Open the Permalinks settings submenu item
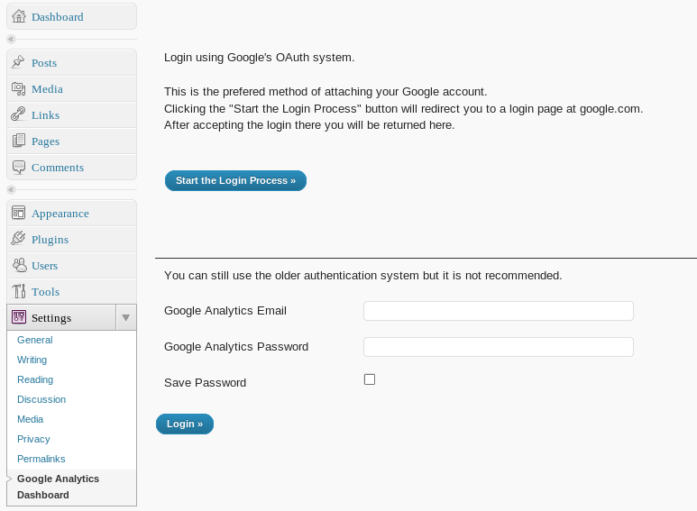 41,459
